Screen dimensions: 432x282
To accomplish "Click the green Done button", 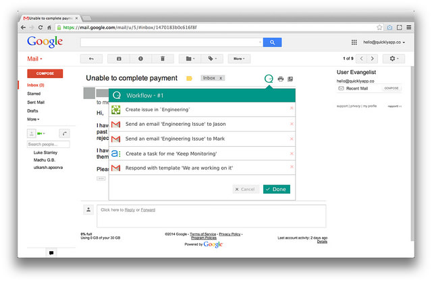I will coord(276,189).
